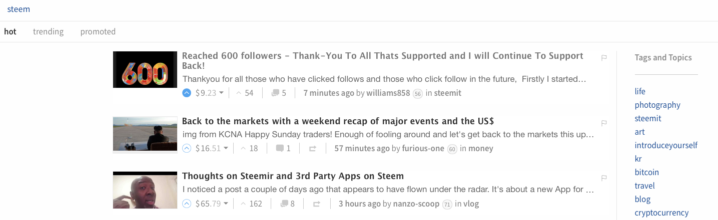Viewport: 718px width, 220px height.
Task: Open author williams858 profile link
Action: tap(388, 93)
